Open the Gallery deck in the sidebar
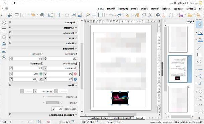The width and height of the screenshot is (204, 124). [4, 51]
